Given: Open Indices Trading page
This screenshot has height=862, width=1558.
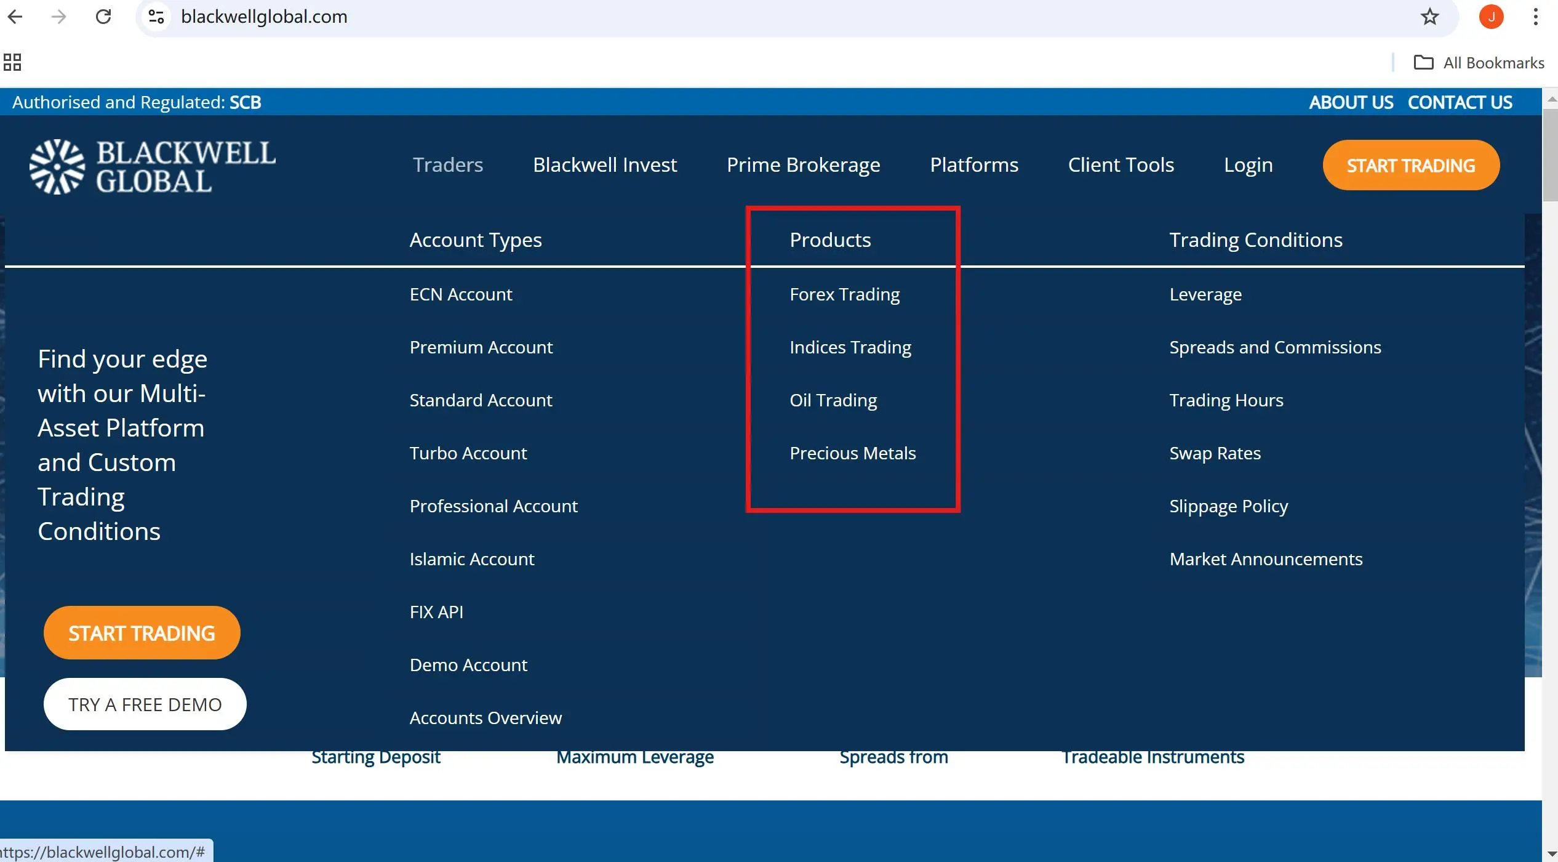Looking at the screenshot, I should coord(850,347).
